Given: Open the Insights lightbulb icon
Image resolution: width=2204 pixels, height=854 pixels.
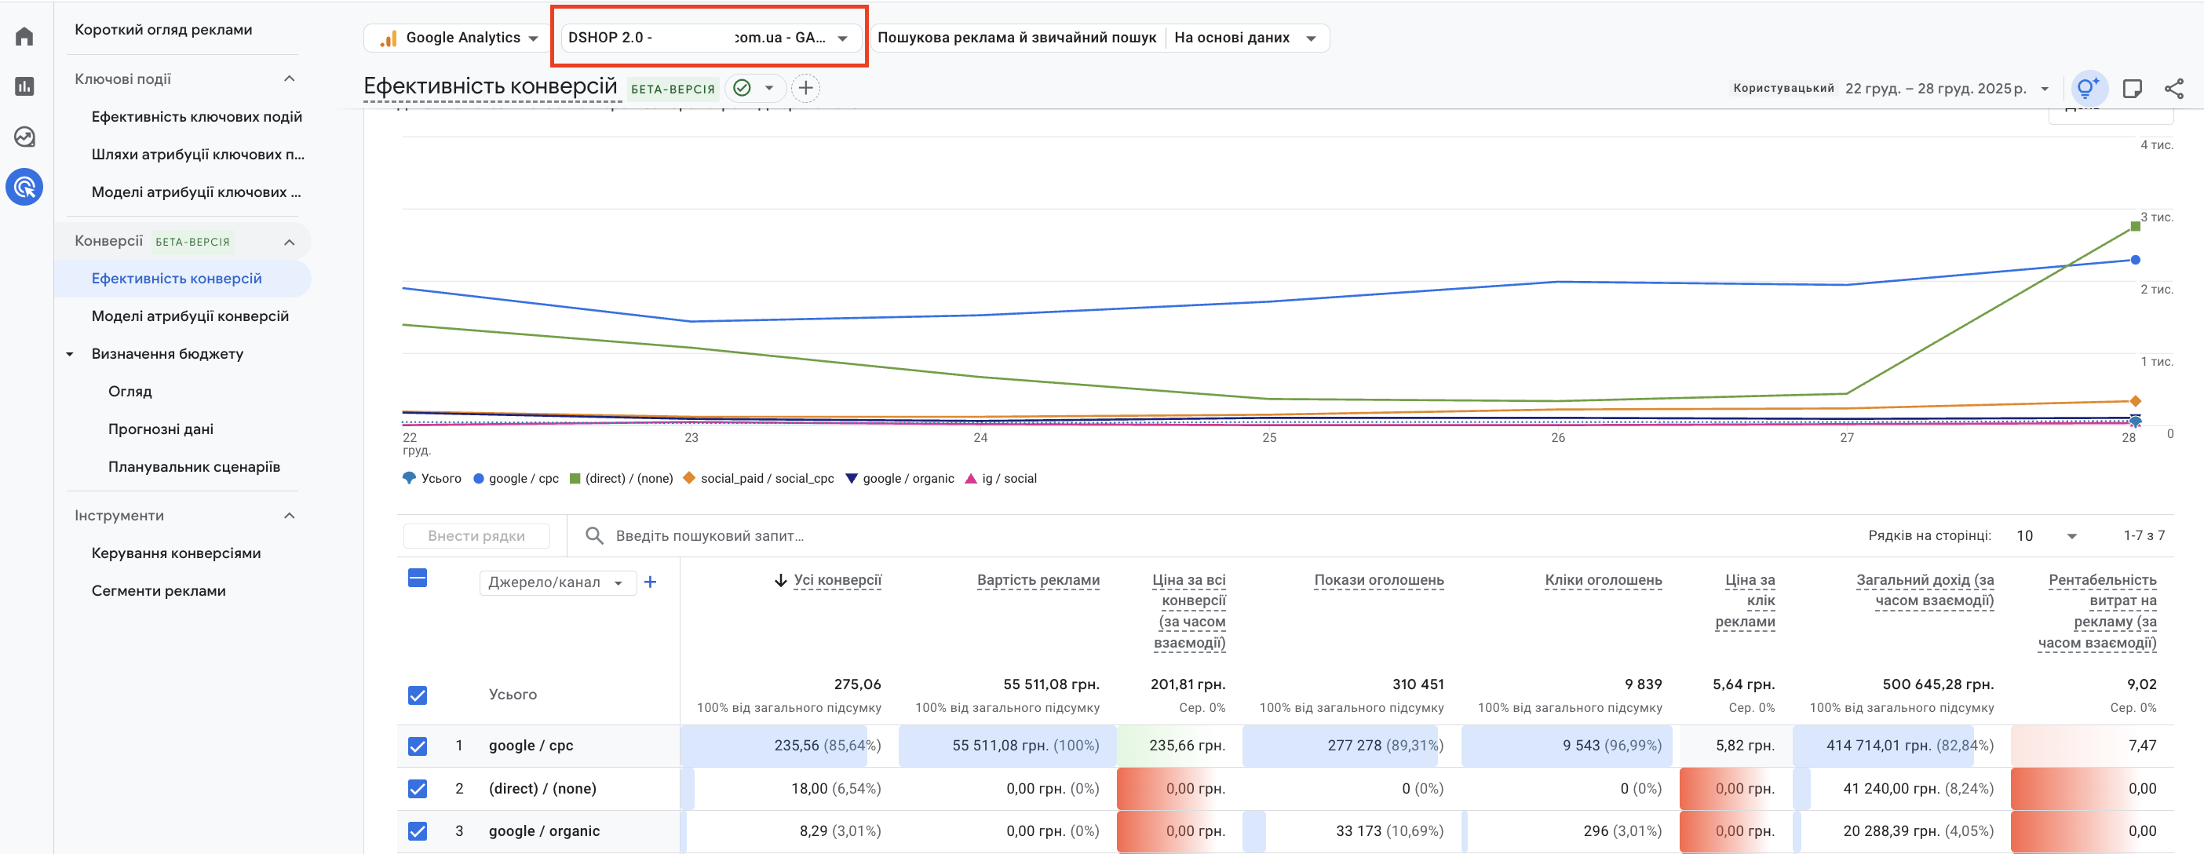Looking at the screenshot, I should 2087,88.
